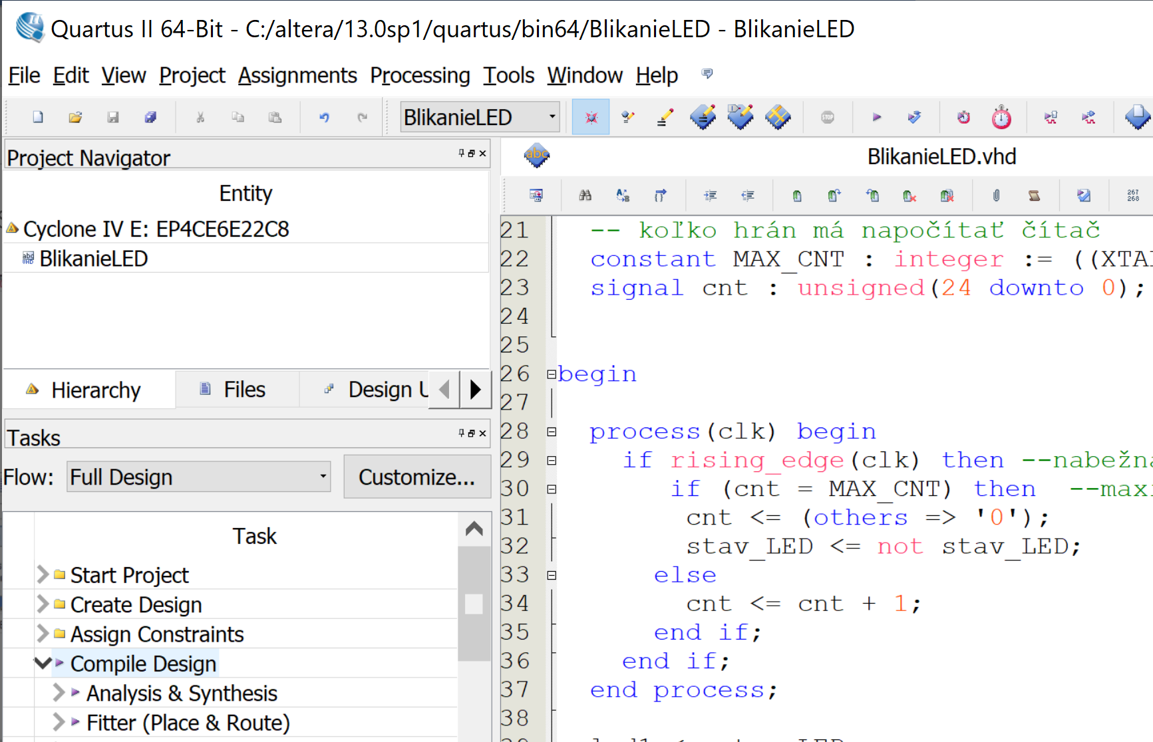Select BlikanieLED entity in Project Navigator
This screenshot has height=742, width=1153.
[93, 259]
